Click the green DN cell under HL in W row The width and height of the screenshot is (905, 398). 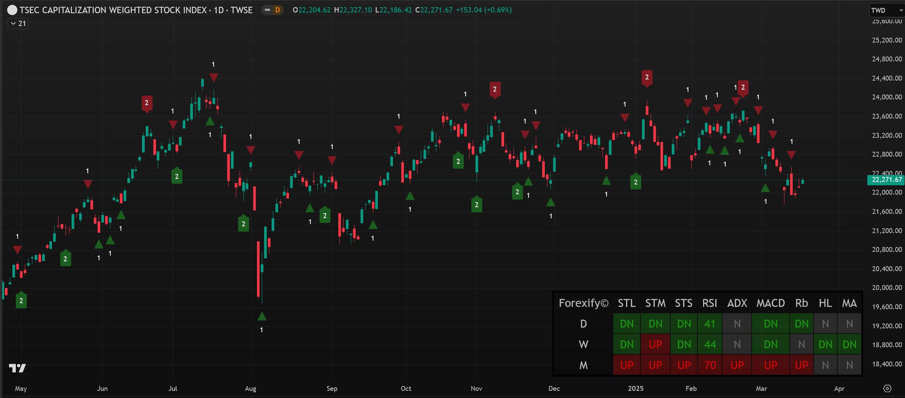point(825,344)
